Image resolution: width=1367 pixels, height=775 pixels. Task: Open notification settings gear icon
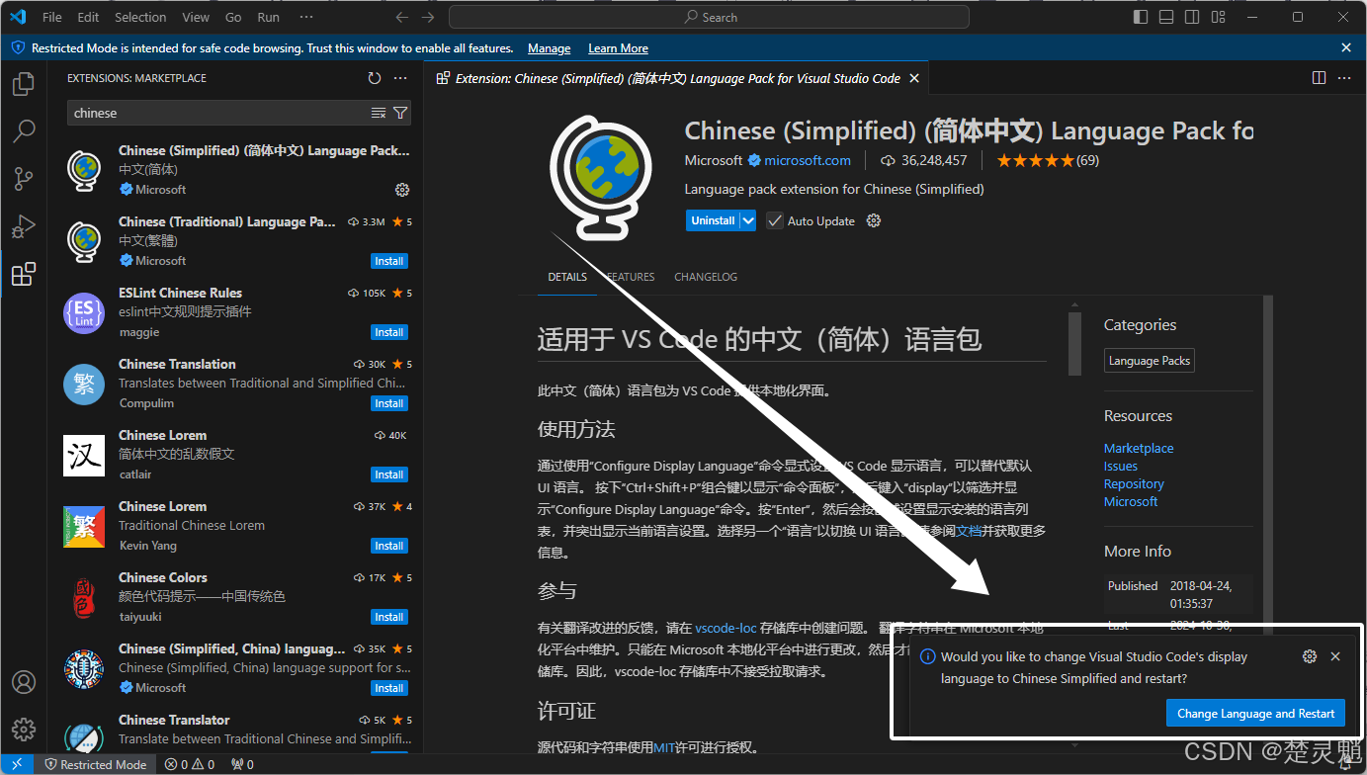point(1310,656)
